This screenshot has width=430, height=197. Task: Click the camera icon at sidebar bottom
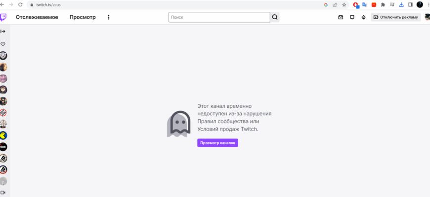click(3, 193)
